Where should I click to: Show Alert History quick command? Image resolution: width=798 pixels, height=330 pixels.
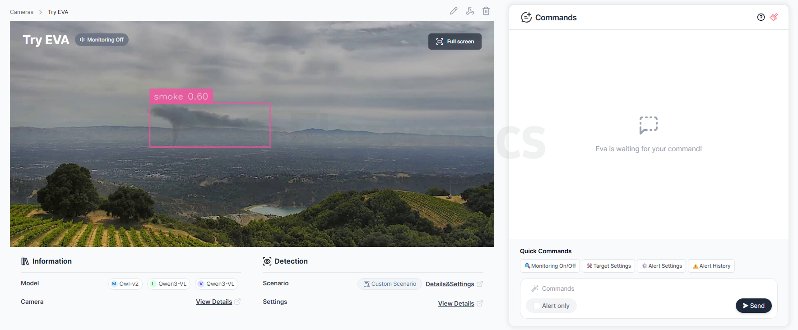pyautogui.click(x=711, y=266)
